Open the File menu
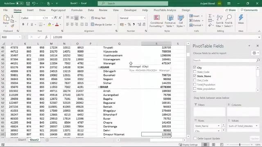The height and width of the screenshot is (147, 262). pos(5,10)
